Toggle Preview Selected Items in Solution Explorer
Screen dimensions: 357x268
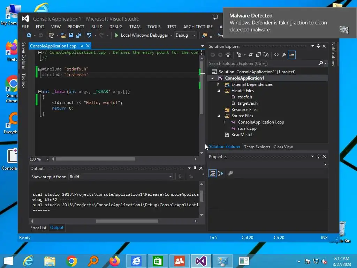pyautogui.click(x=292, y=55)
